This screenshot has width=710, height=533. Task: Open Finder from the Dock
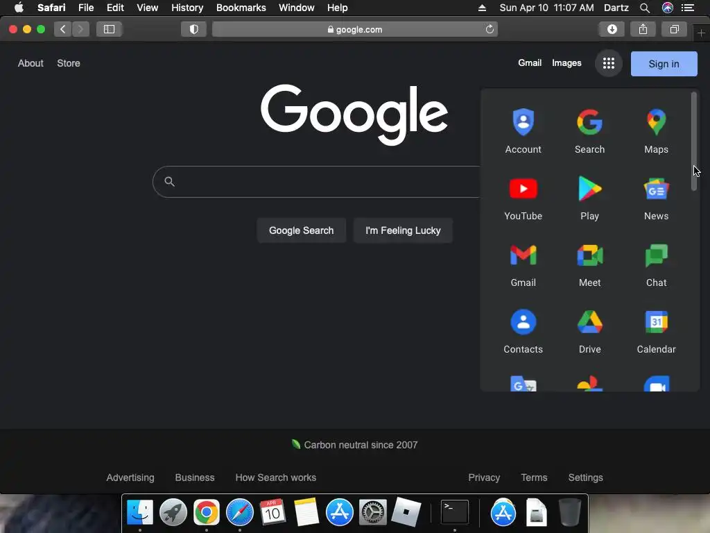(140, 512)
